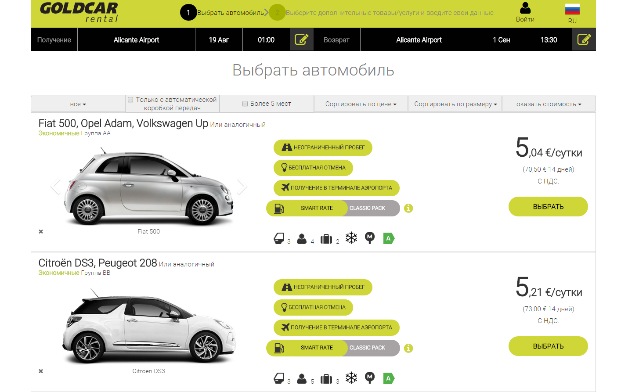Click Fiat 500 air conditioning snowflake

coord(351,238)
